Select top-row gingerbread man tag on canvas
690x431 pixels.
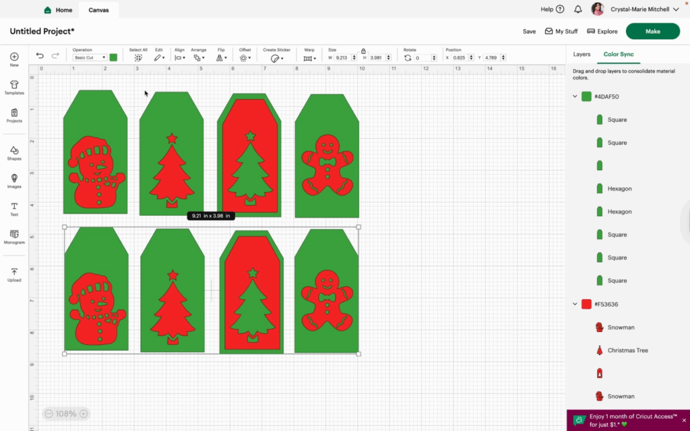[327, 156]
